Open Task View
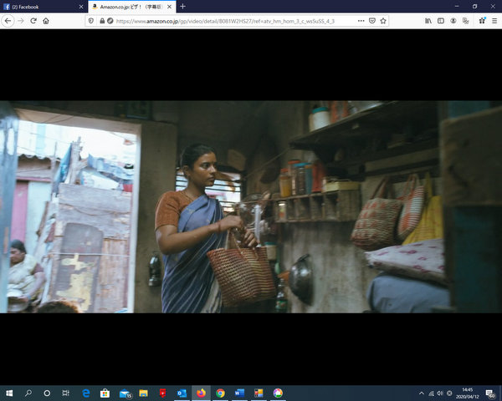The height and width of the screenshot is (401, 502). pyautogui.click(x=65, y=393)
